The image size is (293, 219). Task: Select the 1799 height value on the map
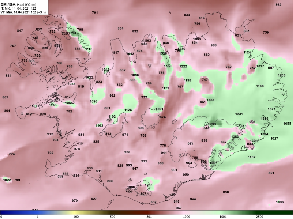pos(212,124)
